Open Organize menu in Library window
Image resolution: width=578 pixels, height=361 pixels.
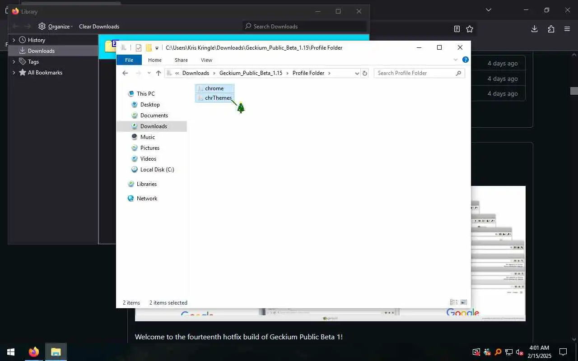tap(56, 26)
